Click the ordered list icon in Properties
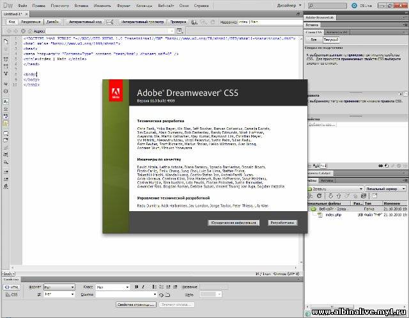The height and width of the screenshot is (318, 409). click(161, 287)
